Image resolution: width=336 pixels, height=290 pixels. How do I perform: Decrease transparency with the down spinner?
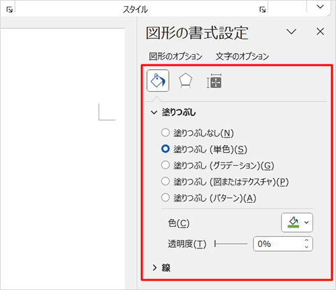tap(306, 247)
